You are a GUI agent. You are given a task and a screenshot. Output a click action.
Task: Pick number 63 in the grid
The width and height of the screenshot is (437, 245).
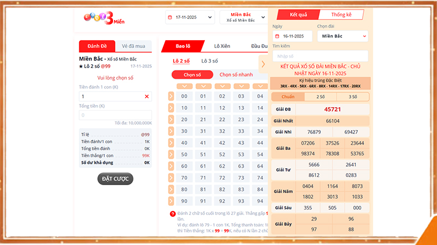pos(241,166)
